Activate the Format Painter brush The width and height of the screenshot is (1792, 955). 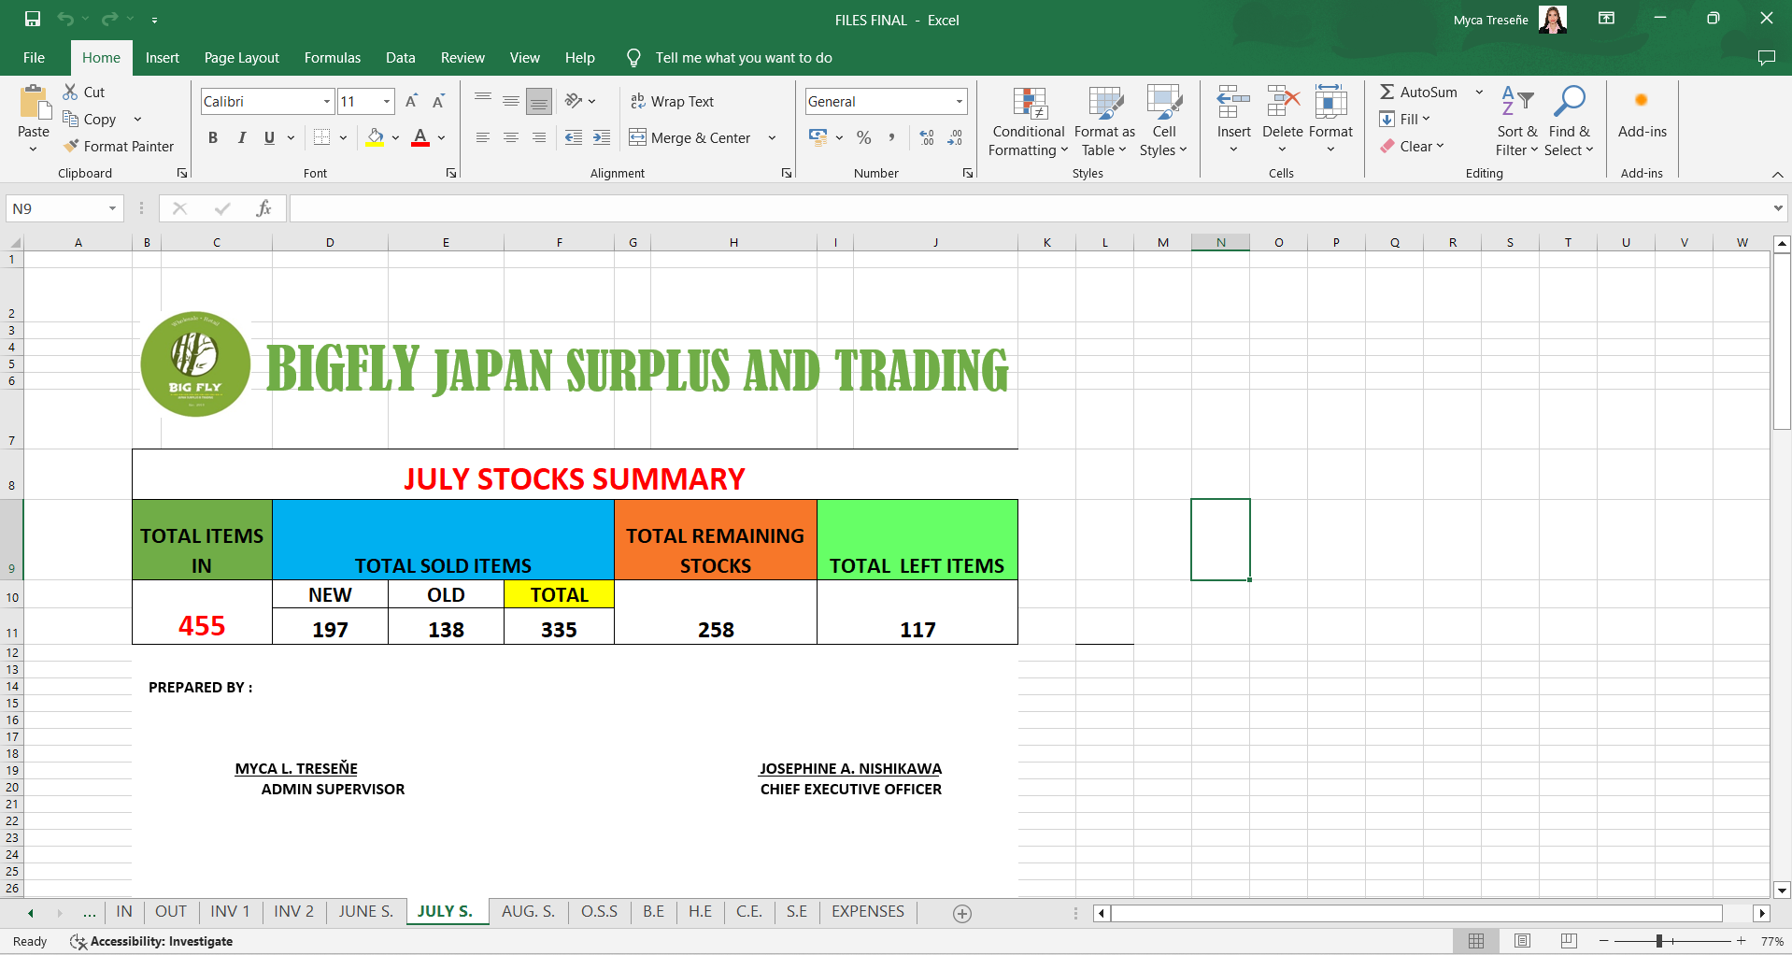tap(119, 146)
